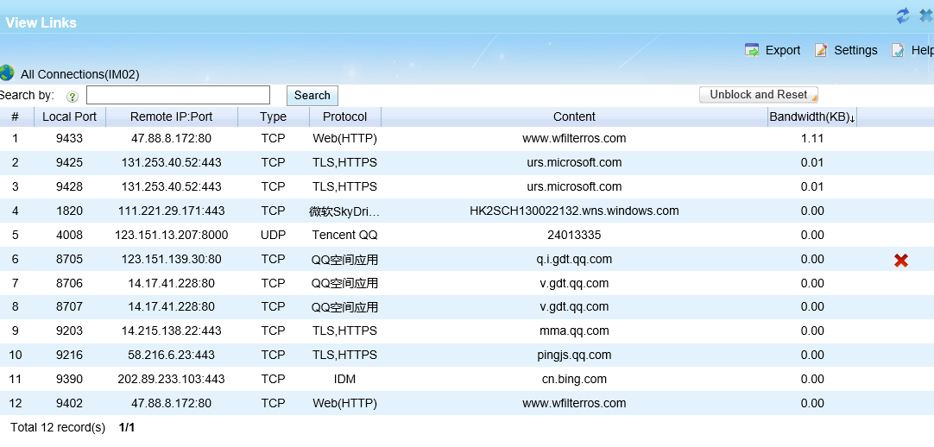Click Unblock and Reset button
Screen dimensions: 934x447
coord(758,95)
